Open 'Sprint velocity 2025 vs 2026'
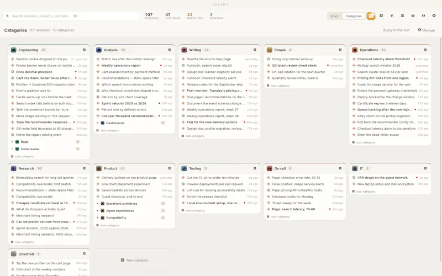Image resolution: width=442 pixels, height=276 pixels. pyautogui.click(x=134, y=103)
